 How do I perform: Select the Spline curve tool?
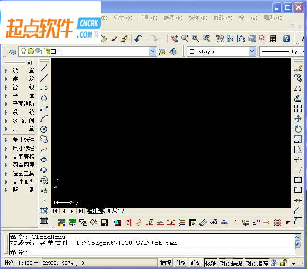point(44,150)
